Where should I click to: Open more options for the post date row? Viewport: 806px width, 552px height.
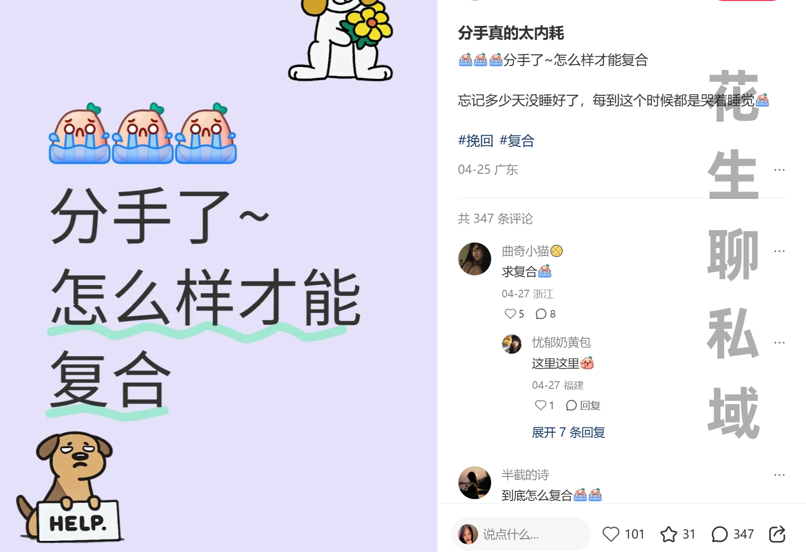coord(780,170)
